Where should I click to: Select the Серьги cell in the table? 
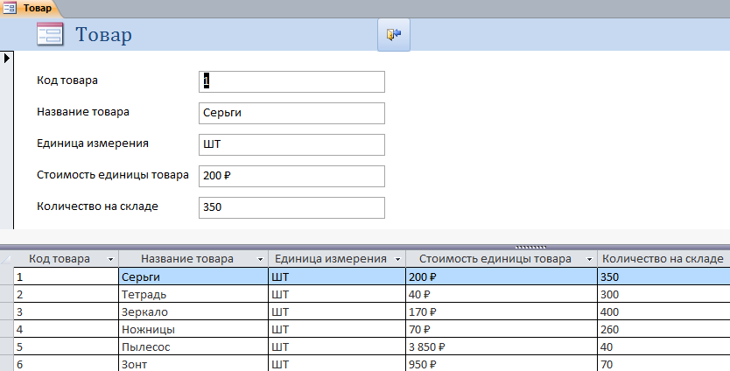[193, 276]
